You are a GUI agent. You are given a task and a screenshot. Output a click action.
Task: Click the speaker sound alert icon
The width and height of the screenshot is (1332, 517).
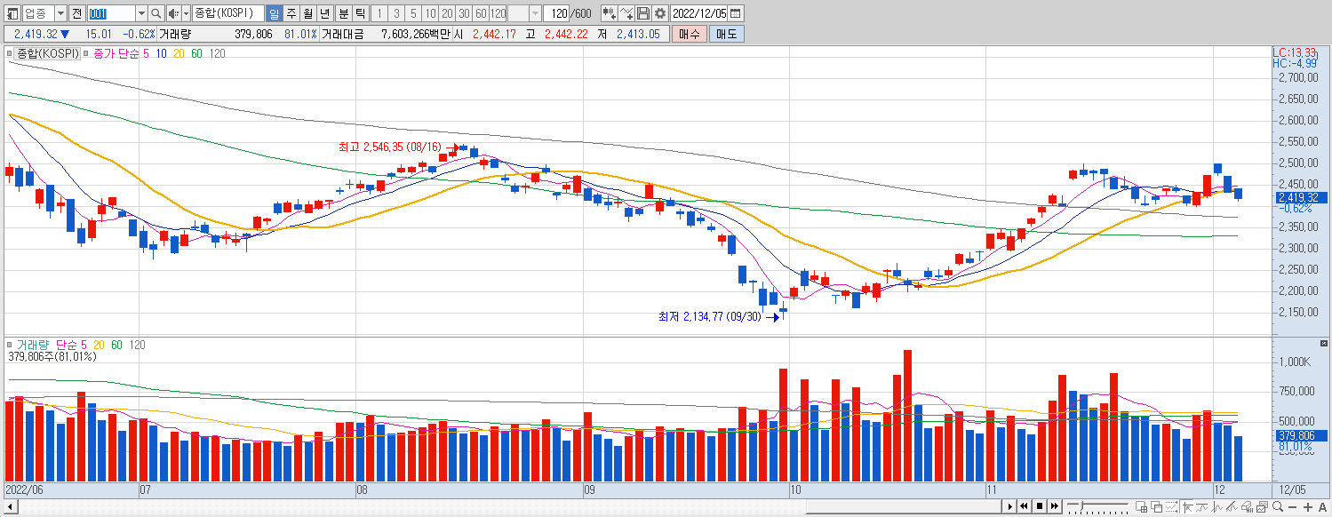tap(173, 13)
